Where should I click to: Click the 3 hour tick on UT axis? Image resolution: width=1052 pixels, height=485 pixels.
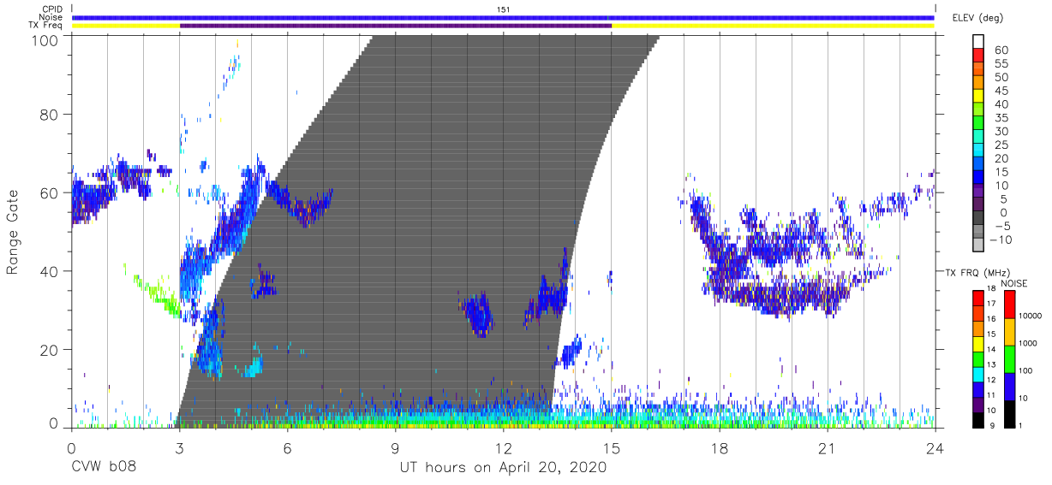[179, 447]
